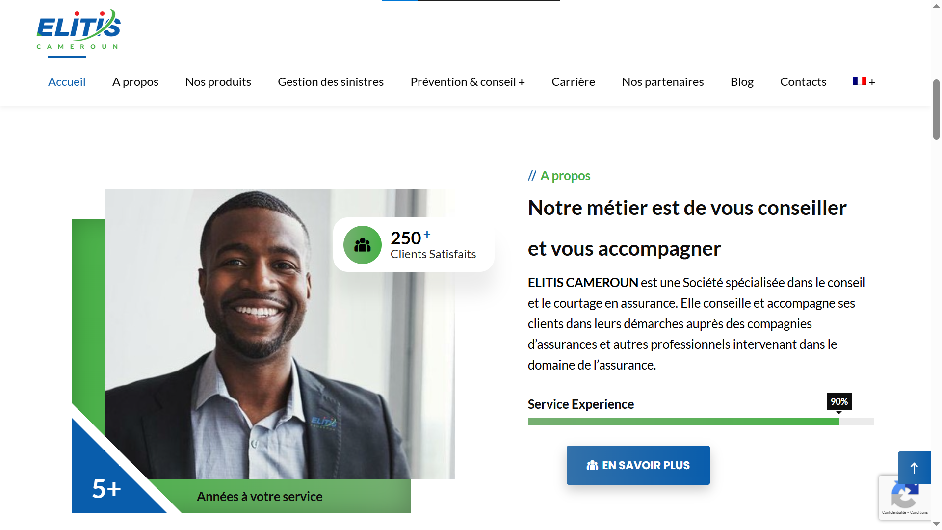Click the 90% progress tooltip marker

pyautogui.click(x=839, y=402)
